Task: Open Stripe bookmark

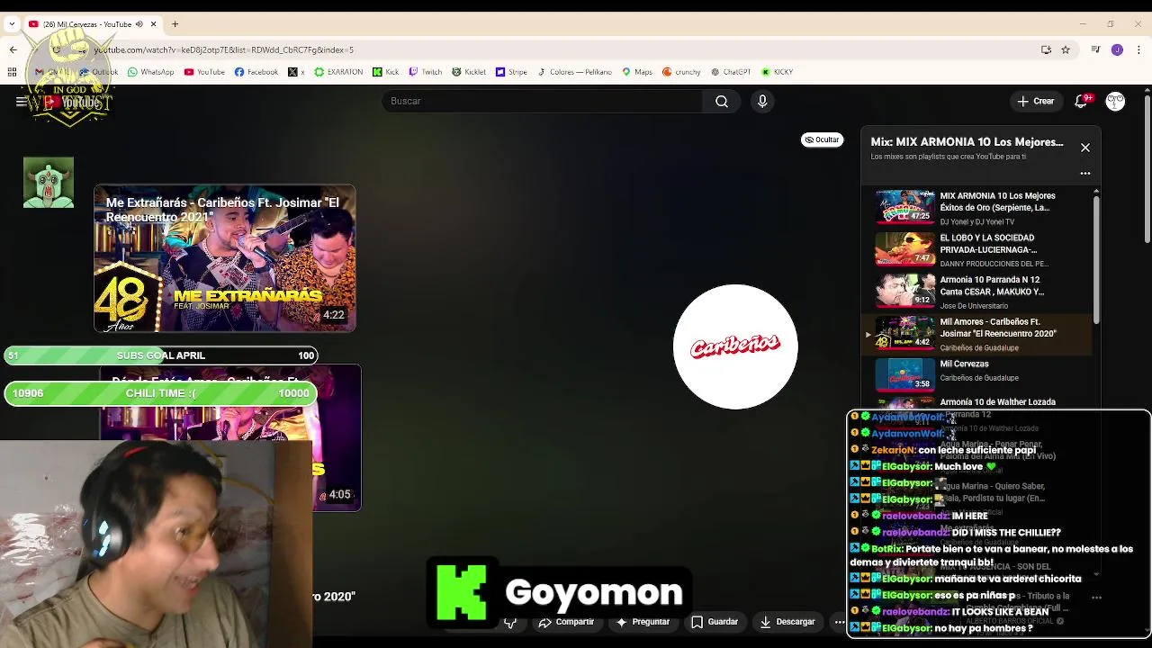Action: (x=512, y=72)
